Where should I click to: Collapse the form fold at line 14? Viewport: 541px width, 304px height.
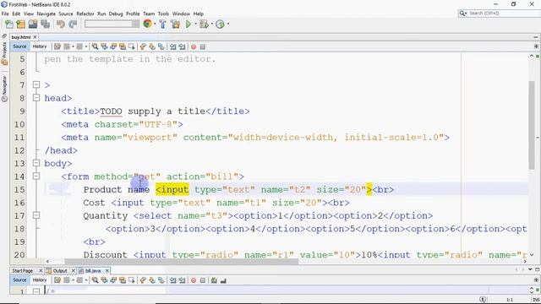click(36, 176)
